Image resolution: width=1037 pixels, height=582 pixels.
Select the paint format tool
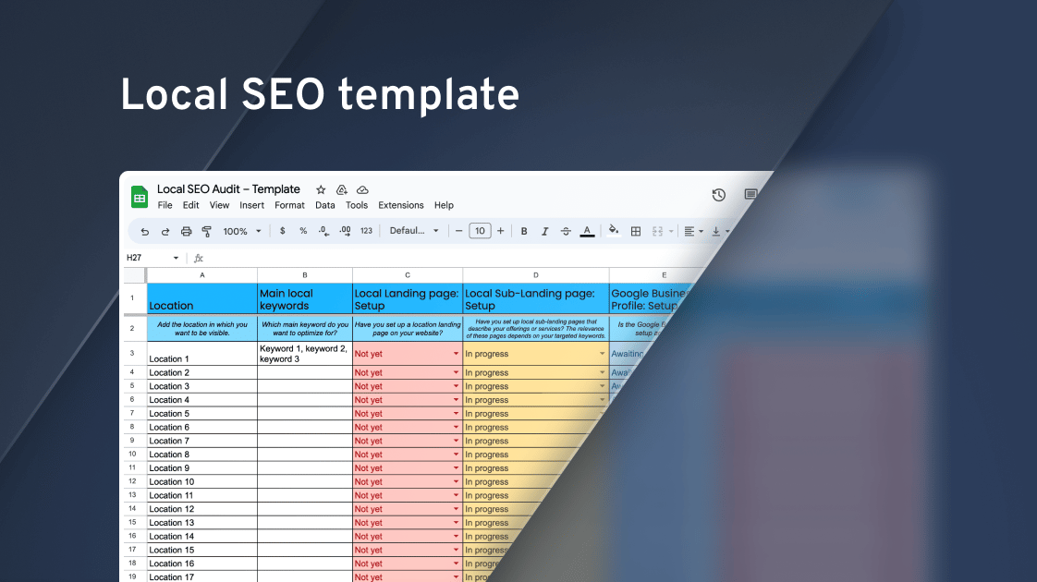[207, 232]
